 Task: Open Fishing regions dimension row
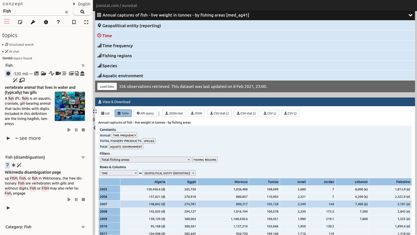255,56
